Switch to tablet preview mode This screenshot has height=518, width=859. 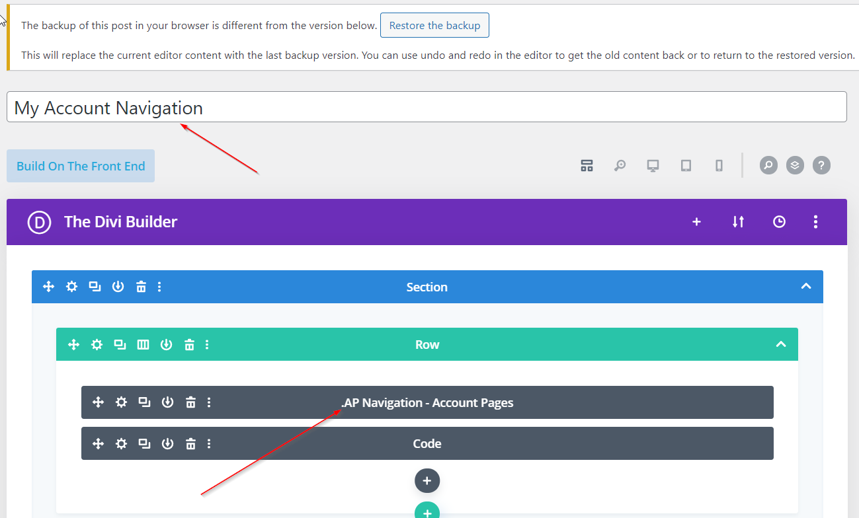686,166
